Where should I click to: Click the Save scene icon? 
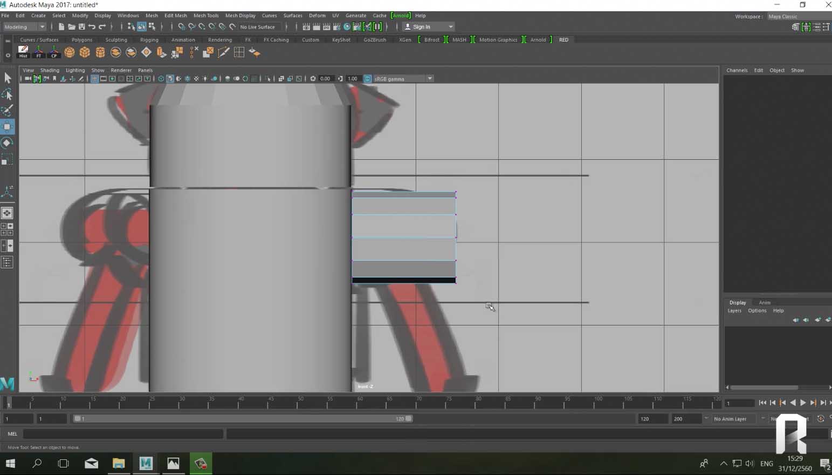(82, 26)
